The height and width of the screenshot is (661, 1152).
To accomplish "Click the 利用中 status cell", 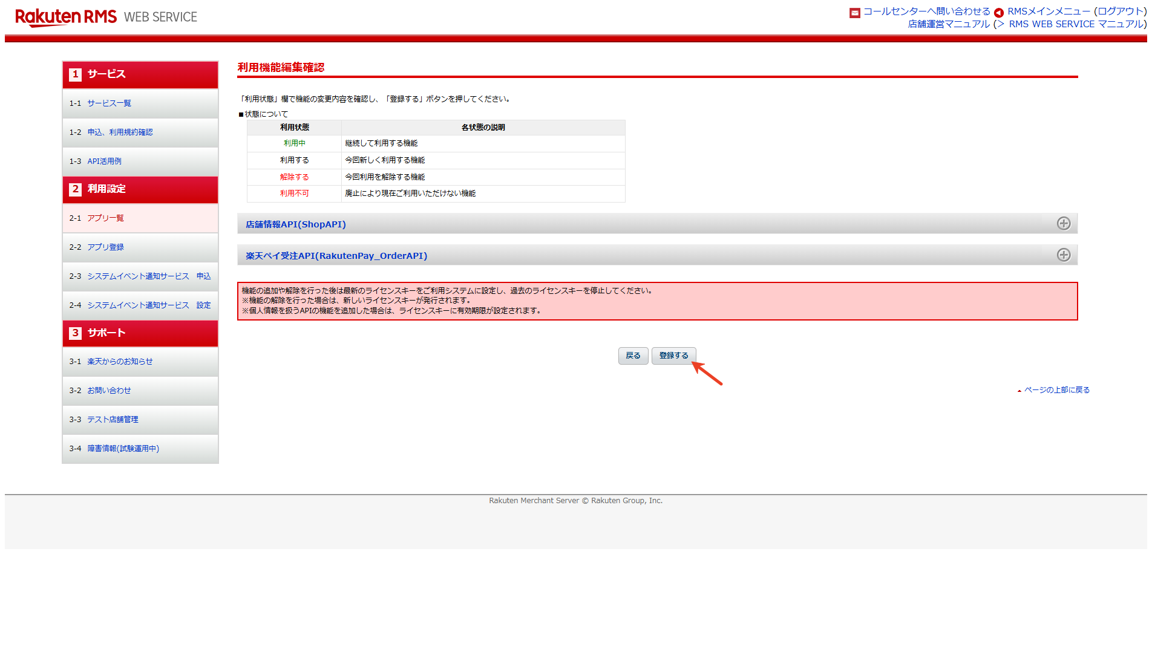I will click(x=295, y=143).
